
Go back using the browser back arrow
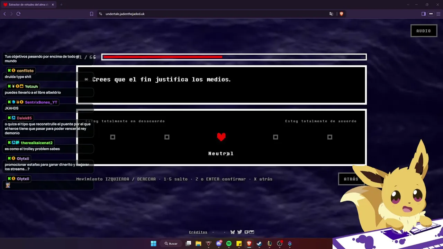tap(4, 14)
